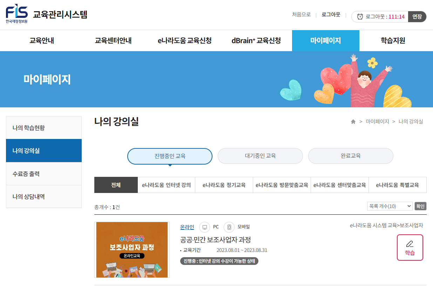
Task: Select 나의 학습현황 in sidebar
Action: tap(44, 128)
